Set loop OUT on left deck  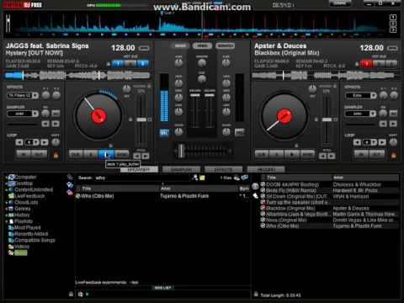[39, 155]
